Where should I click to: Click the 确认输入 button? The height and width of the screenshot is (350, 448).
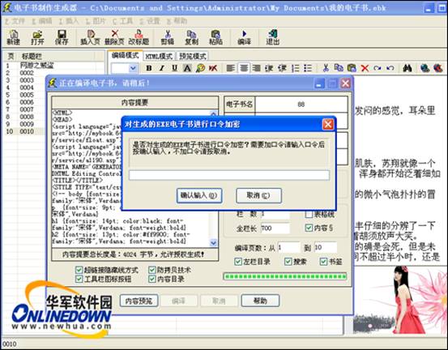[199, 195]
